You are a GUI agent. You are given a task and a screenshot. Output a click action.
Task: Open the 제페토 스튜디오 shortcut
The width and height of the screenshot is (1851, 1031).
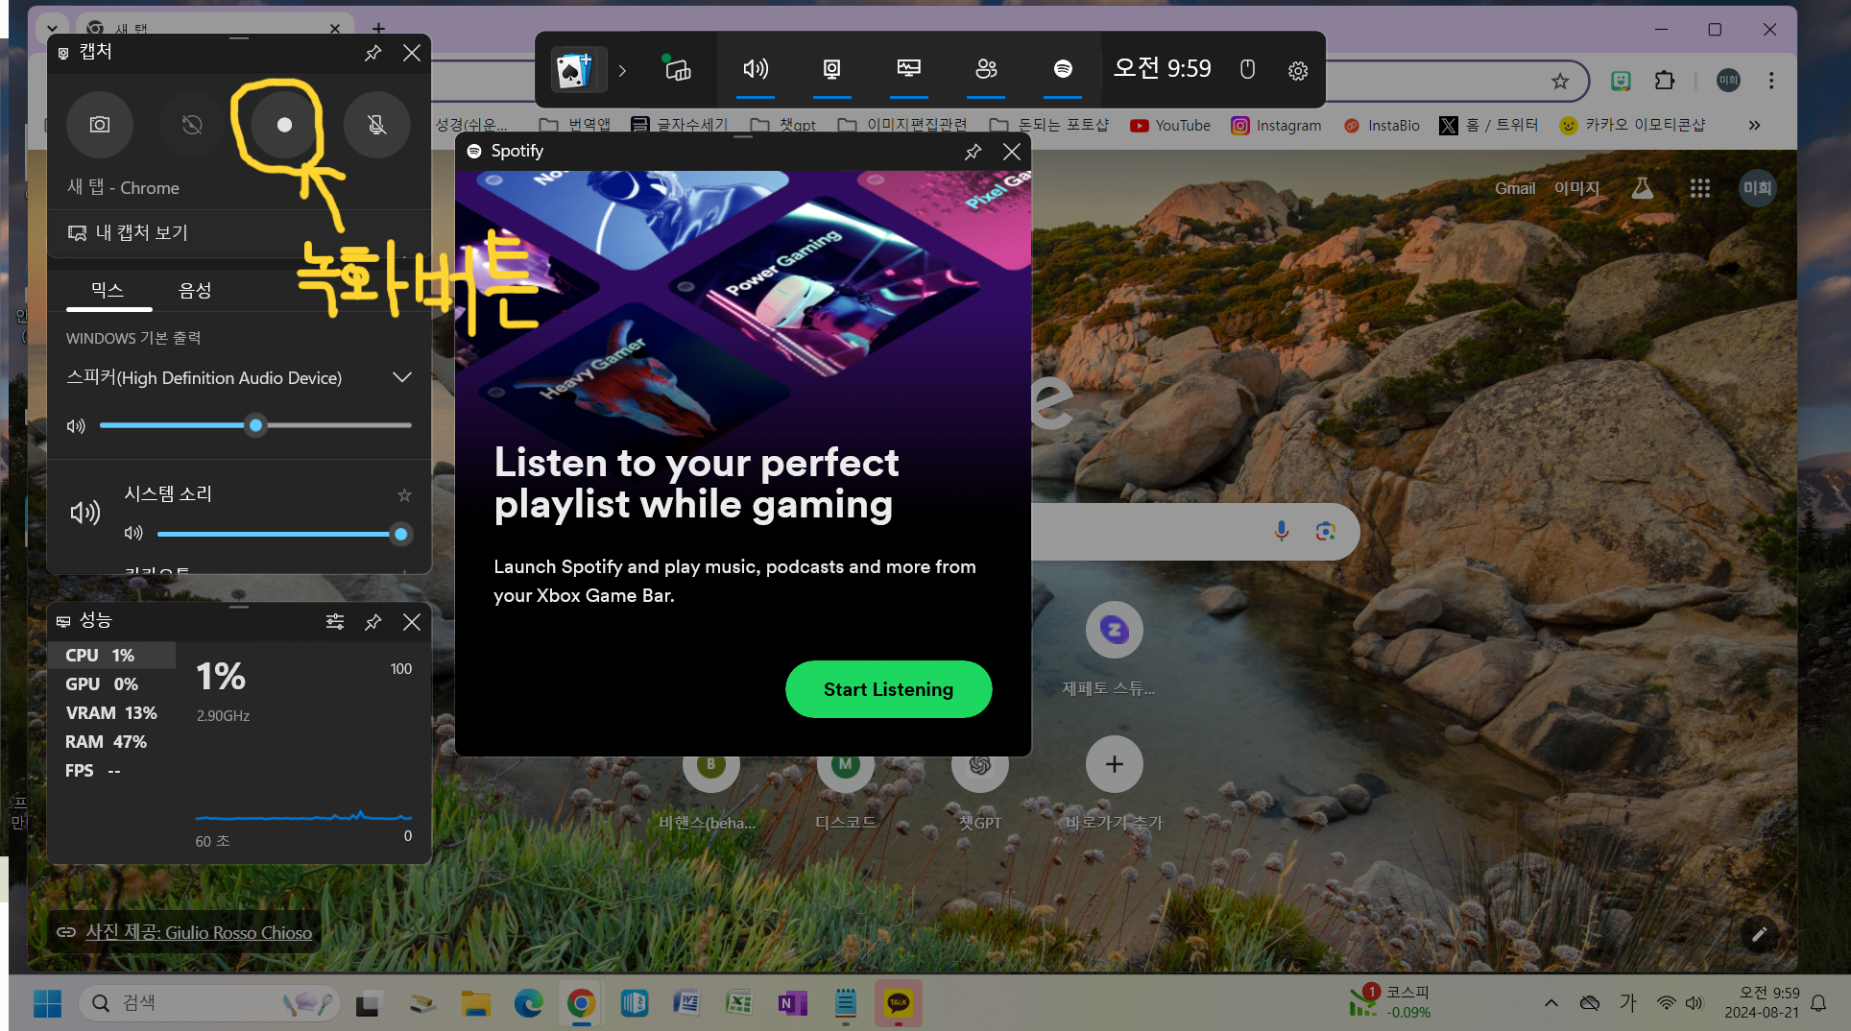click(1114, 649)
